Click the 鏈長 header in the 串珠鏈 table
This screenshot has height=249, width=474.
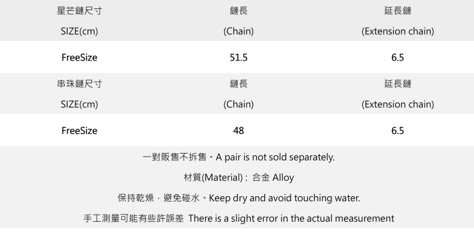pyautogui.click(x=238, y=84)
